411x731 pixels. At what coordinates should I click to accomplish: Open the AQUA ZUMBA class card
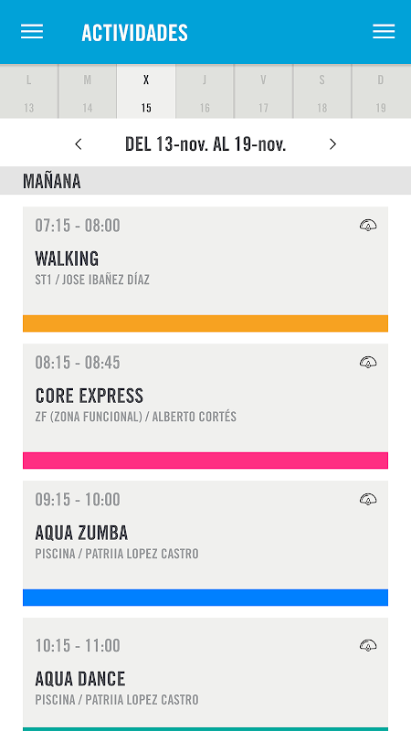205,543
